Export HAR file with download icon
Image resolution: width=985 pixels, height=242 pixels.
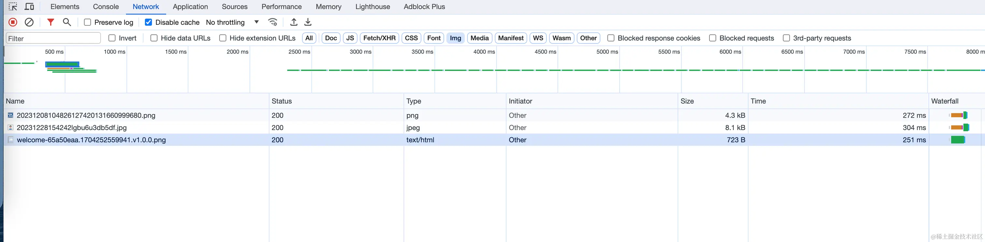tap(308, 22)
